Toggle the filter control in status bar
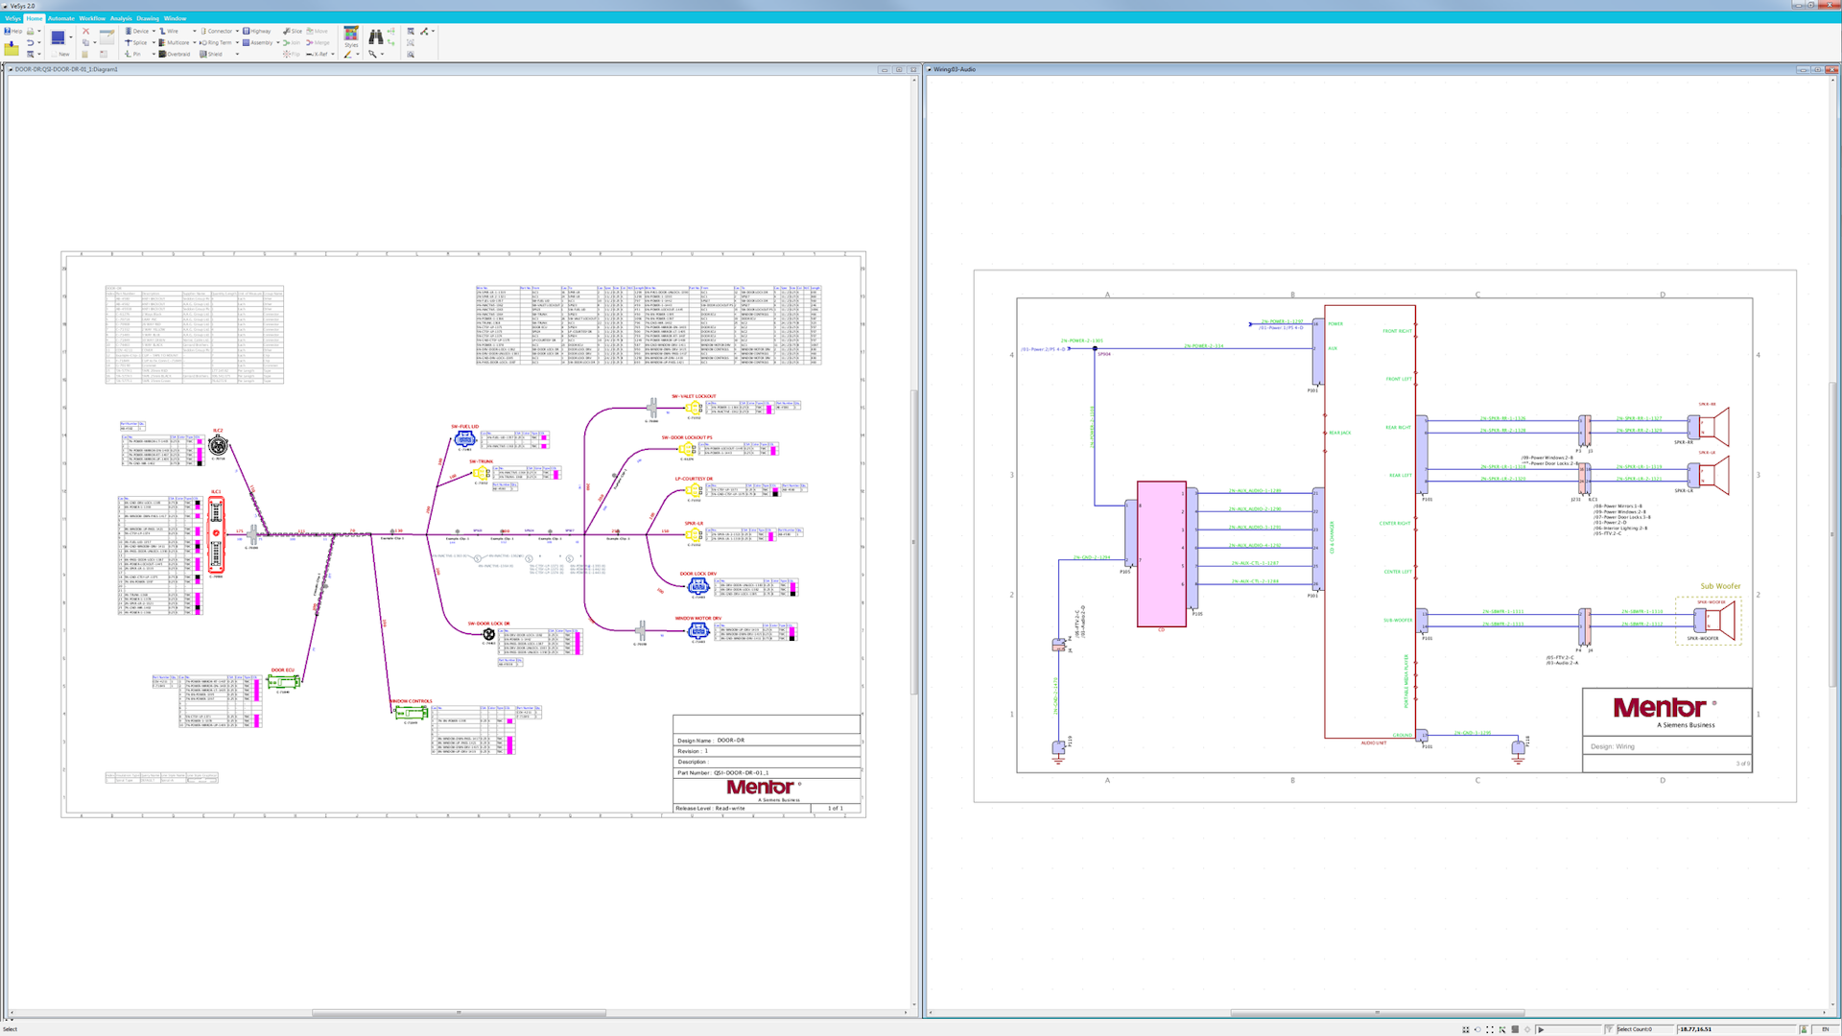The image size is (1842, 1036). click(1609, 1029)
